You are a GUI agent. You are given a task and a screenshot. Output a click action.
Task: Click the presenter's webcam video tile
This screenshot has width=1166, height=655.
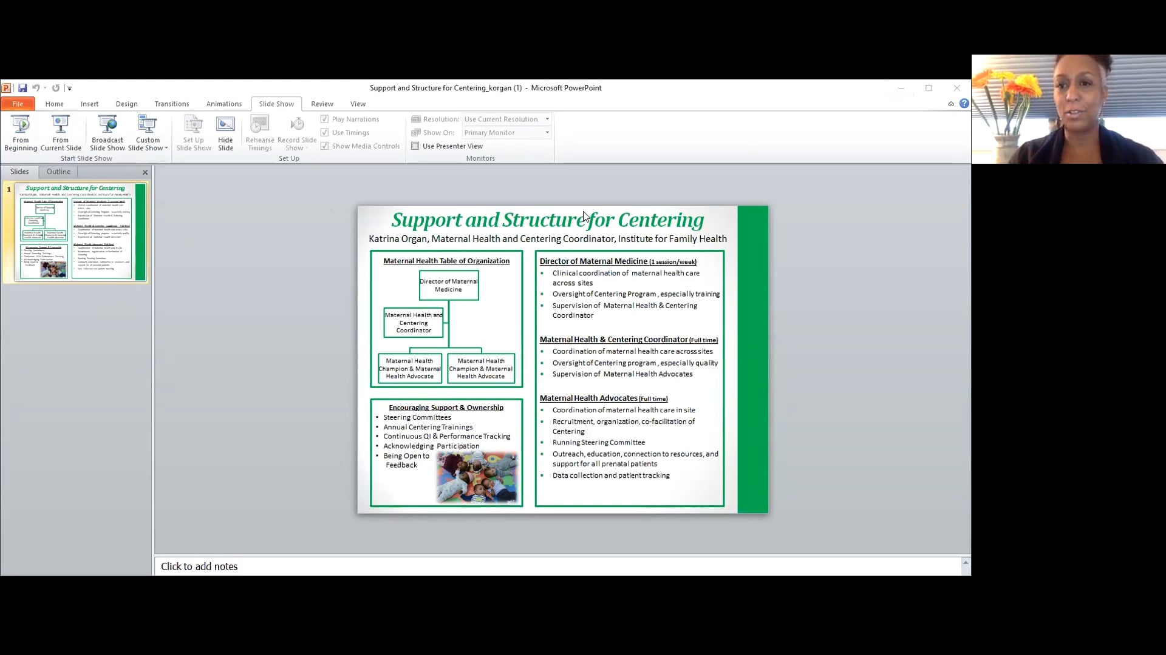[1068, 109]
